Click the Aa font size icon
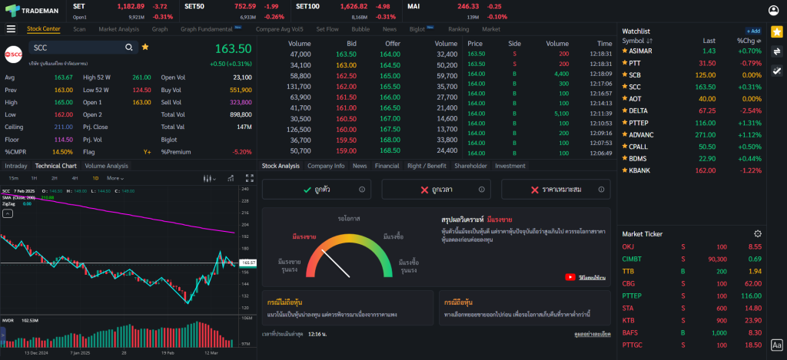 pyautogui.click(x=776, y=345)
